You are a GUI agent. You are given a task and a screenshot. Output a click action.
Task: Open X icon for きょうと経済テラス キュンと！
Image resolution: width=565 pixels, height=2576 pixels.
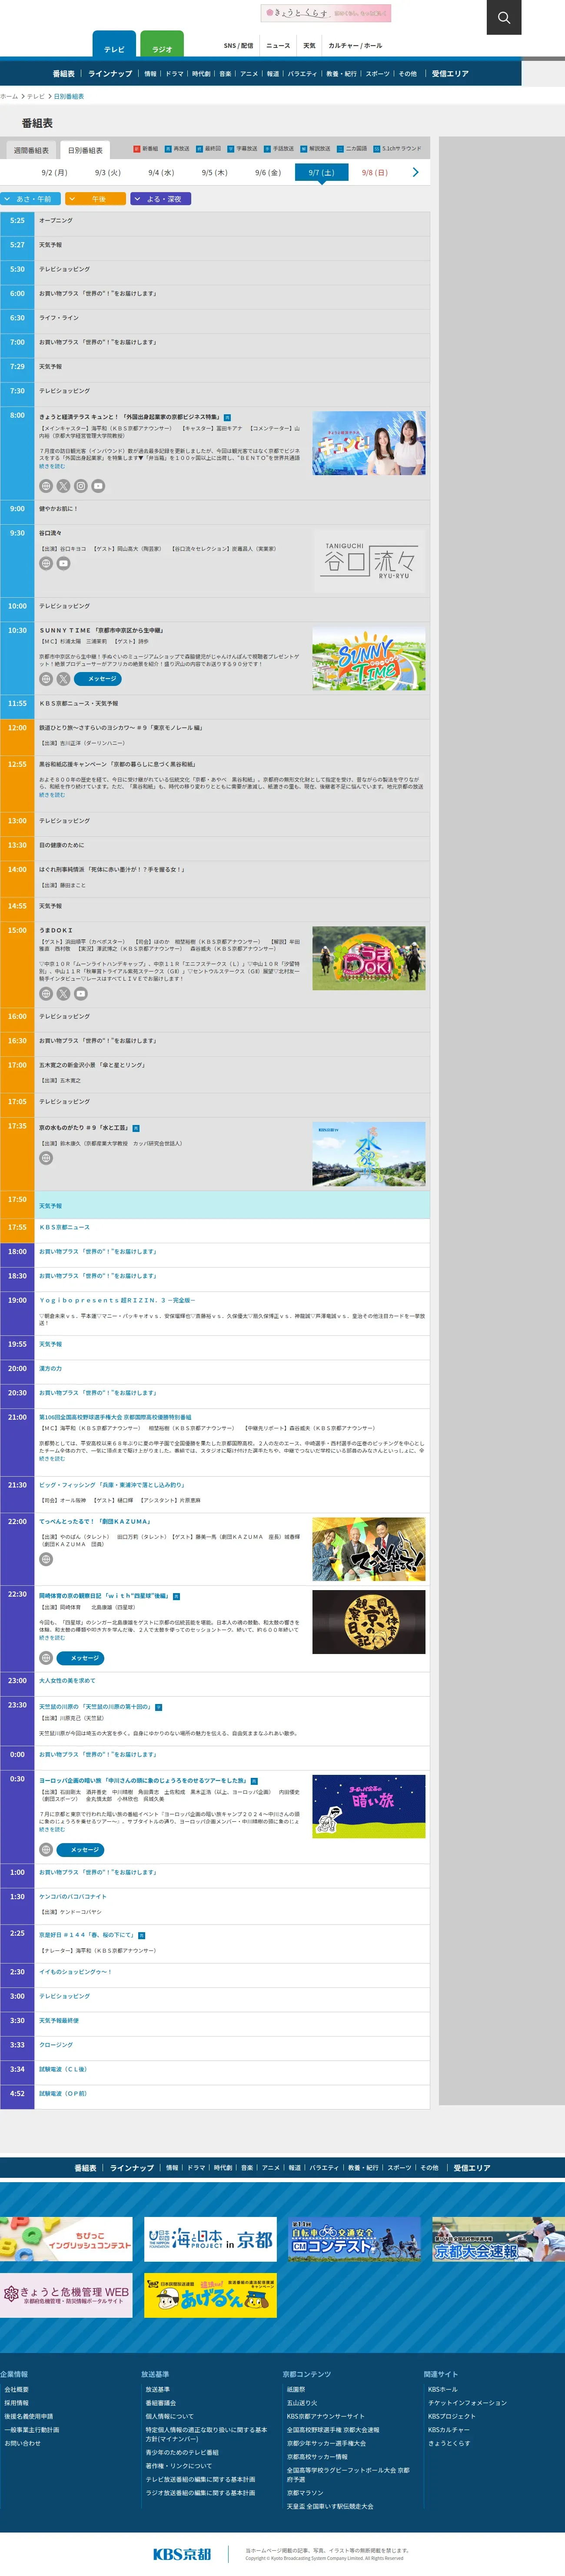[63, 486]
